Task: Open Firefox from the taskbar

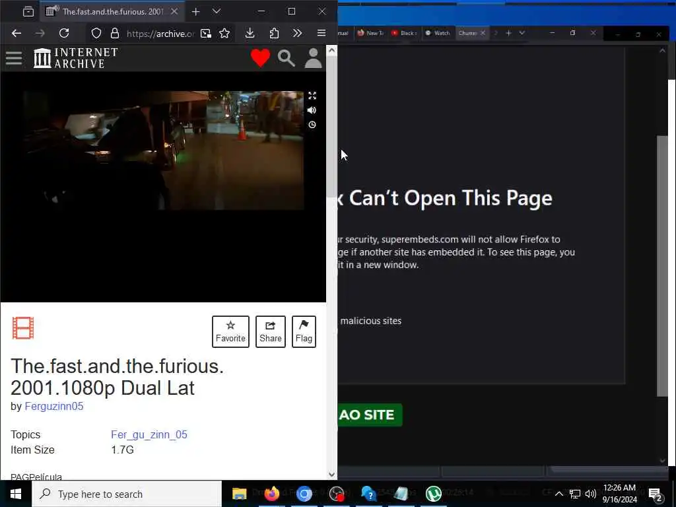Action: [x=272, y=494]
